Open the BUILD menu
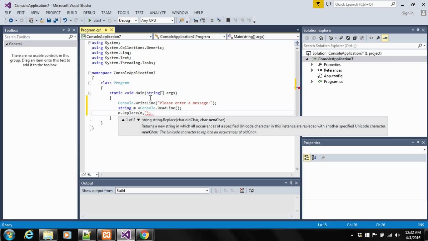Screen dimensions: 428x241 [x=72, y=13]
